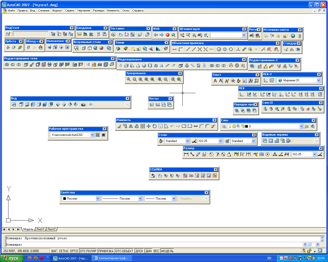Toggle ДИН dynamic input

[x=149, y=251]
